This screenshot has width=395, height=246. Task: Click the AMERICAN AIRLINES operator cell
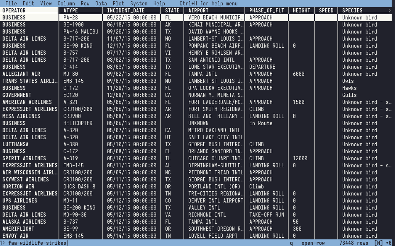tap(27, 102)
